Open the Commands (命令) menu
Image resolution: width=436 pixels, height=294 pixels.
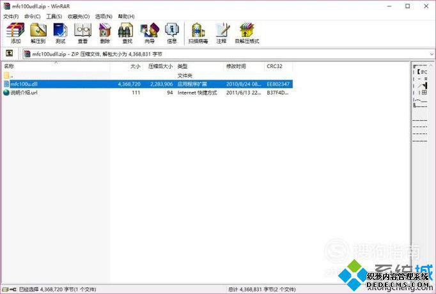[x=32, y=17]
